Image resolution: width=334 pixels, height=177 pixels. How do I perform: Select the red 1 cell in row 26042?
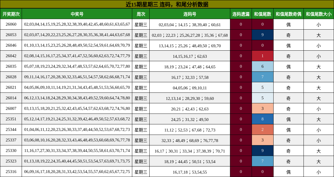pyautogui.click(x=262, y=56)
